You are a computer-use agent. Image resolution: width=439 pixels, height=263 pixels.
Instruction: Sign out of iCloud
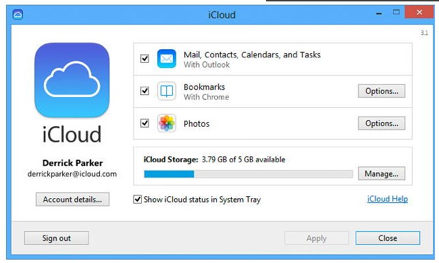point(57,238)
